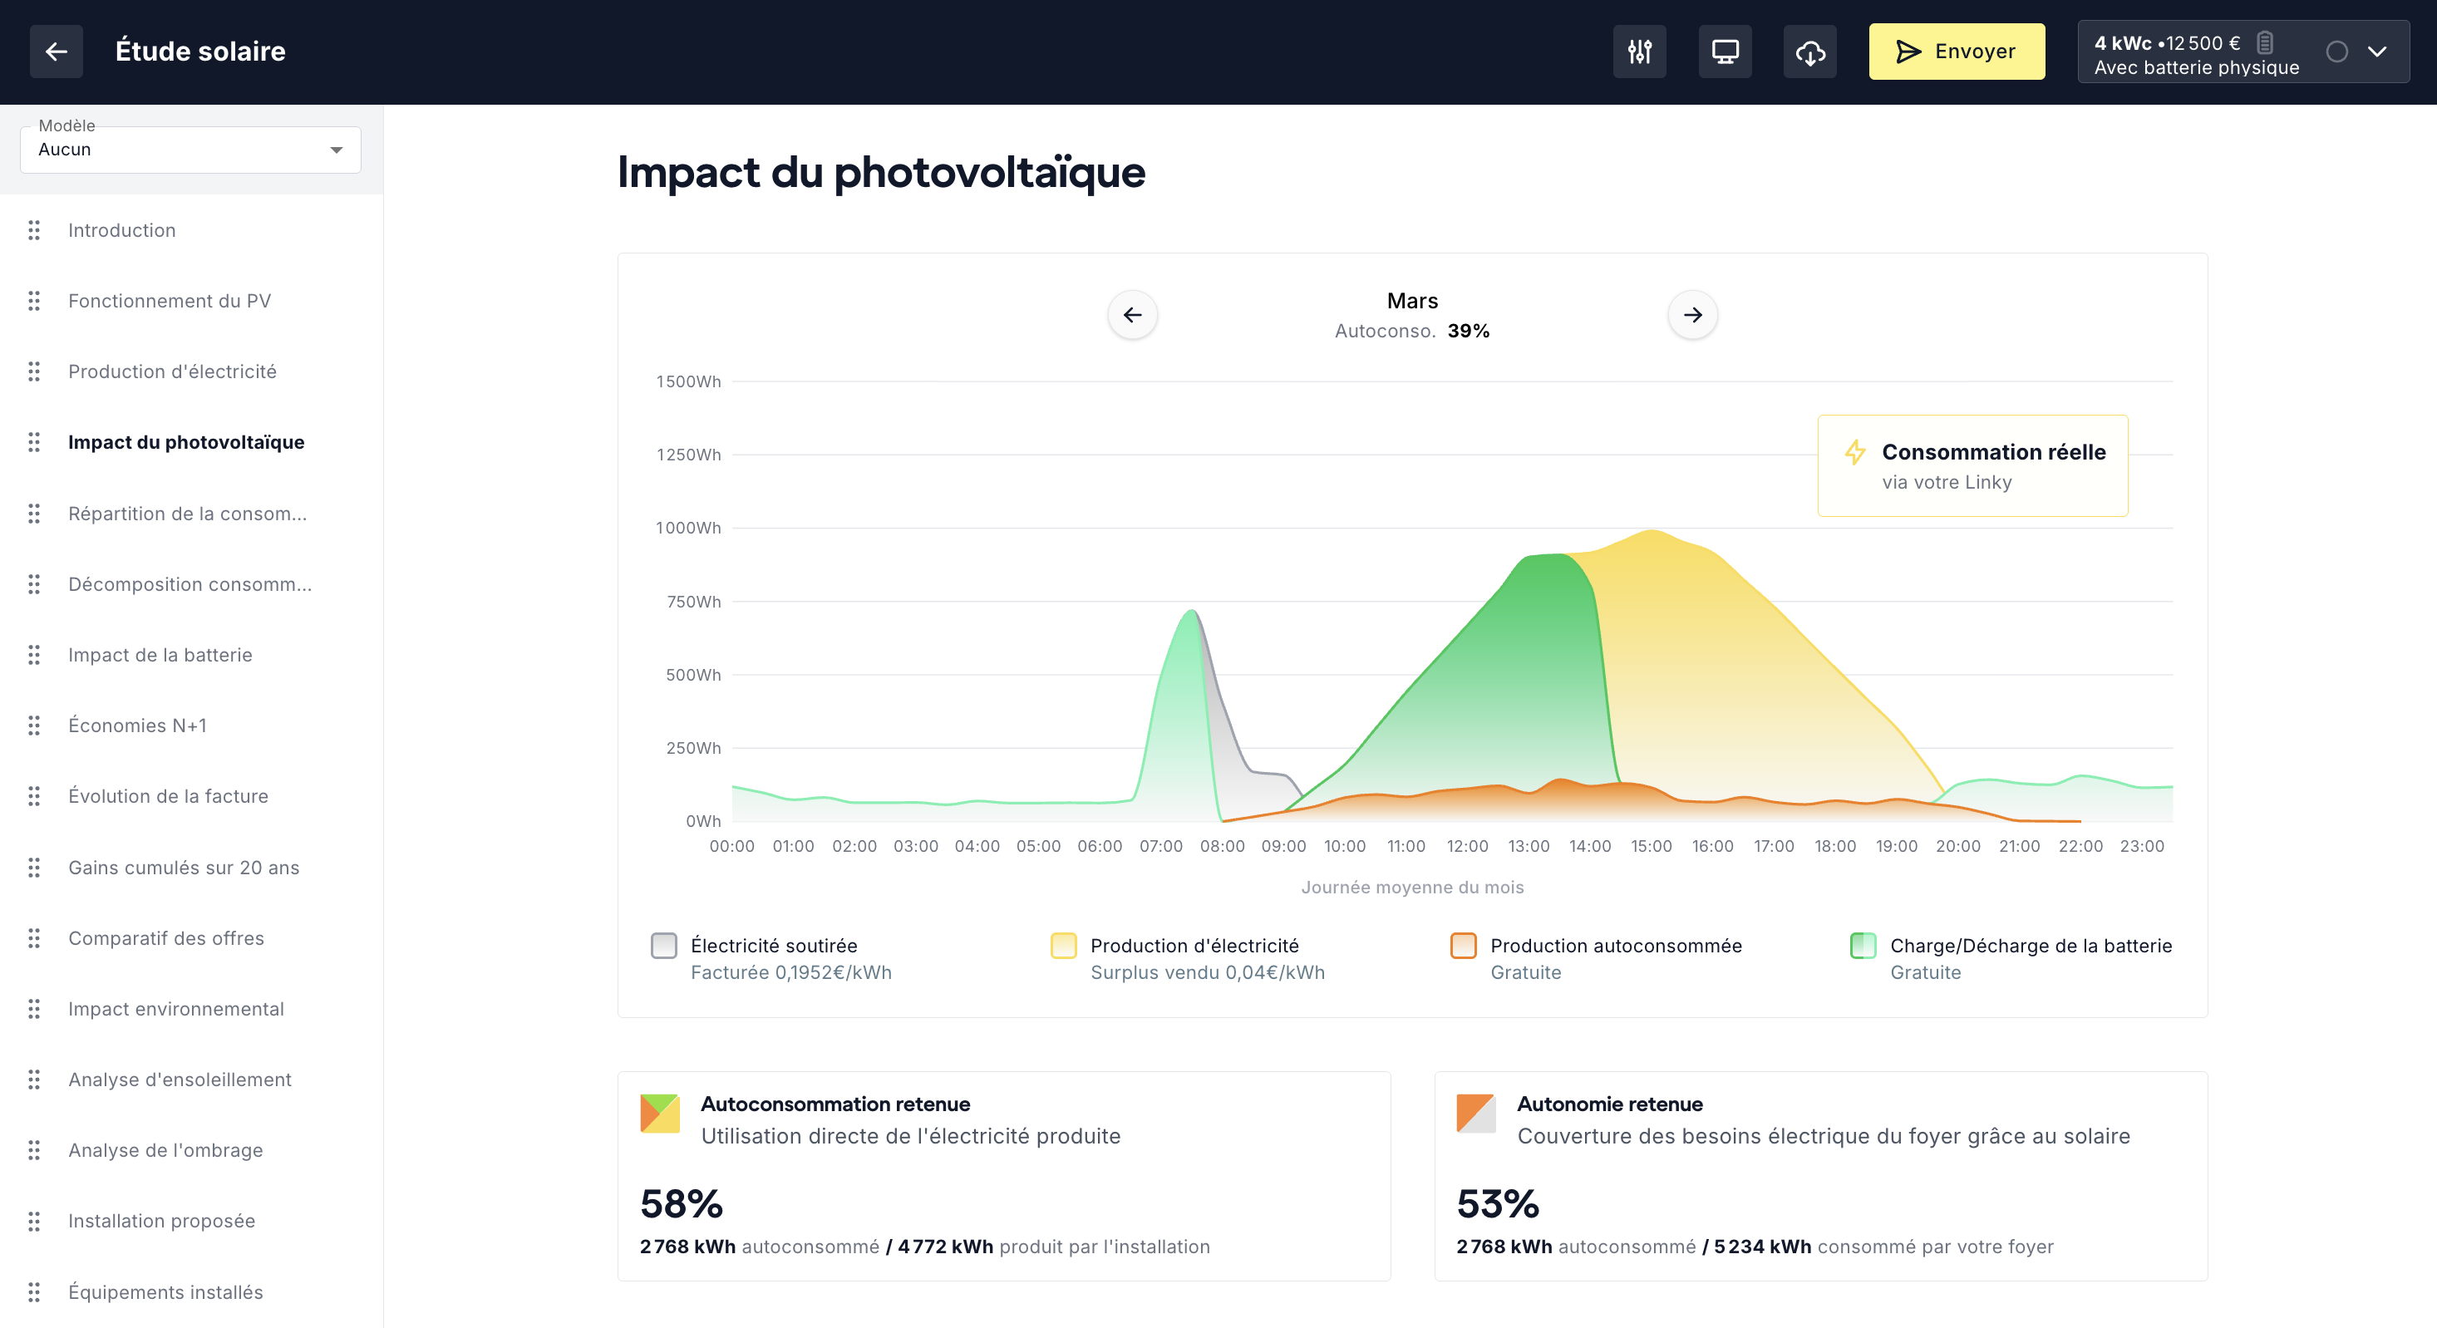
Task: Open Impact environnemental section
Action: 176,1009
